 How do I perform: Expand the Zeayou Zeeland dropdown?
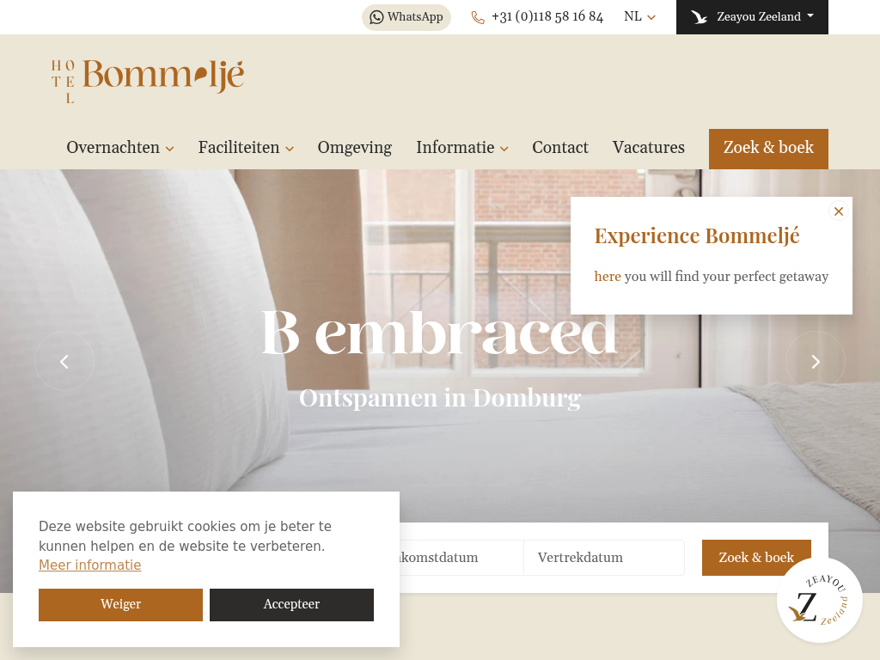pyautogui.click(x=752, y=17)
